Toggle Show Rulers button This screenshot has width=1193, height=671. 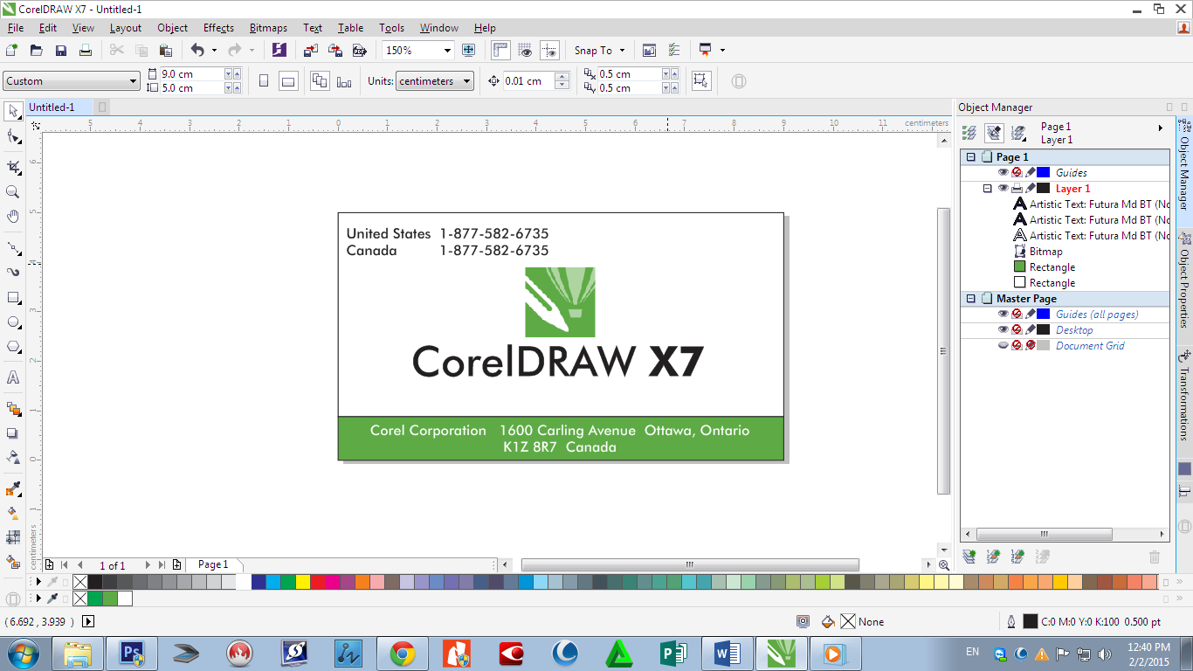coord(500,51)
